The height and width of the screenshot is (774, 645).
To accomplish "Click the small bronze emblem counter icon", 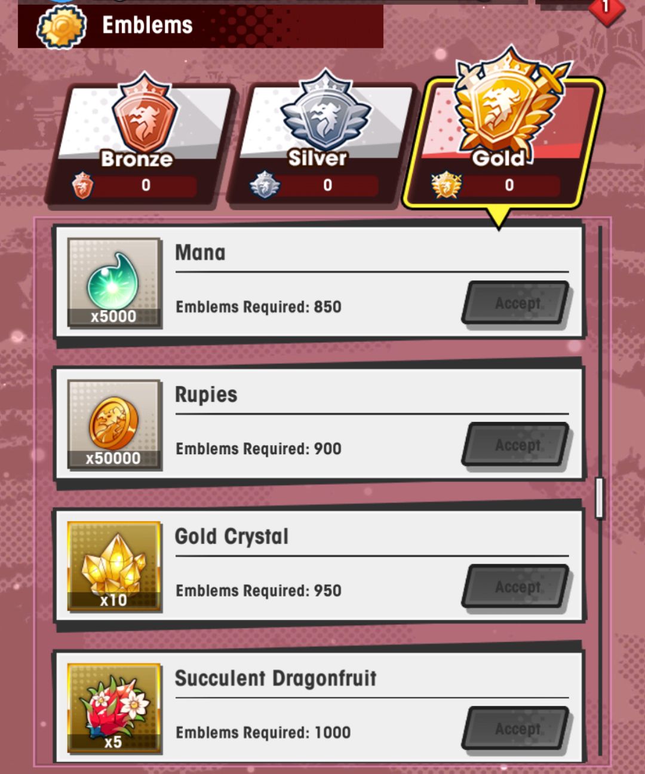I will (82, 185).
